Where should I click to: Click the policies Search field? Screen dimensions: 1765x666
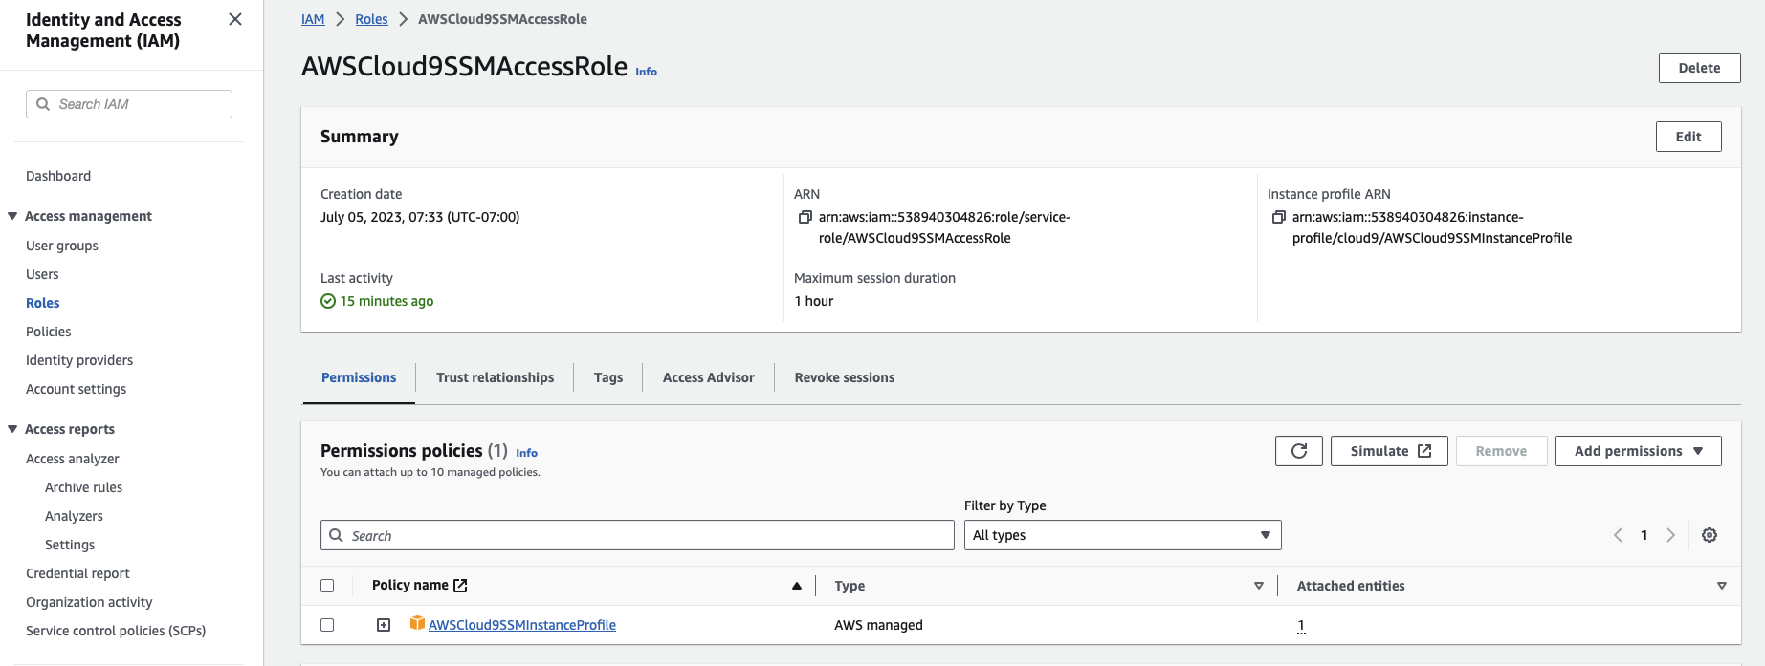coord(637,535)
